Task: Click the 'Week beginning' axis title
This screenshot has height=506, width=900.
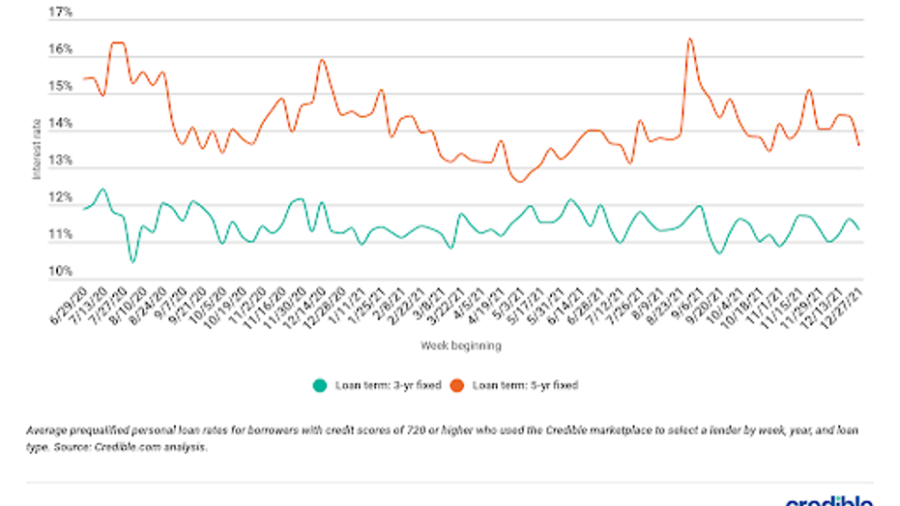Action: tap(461, 345)
